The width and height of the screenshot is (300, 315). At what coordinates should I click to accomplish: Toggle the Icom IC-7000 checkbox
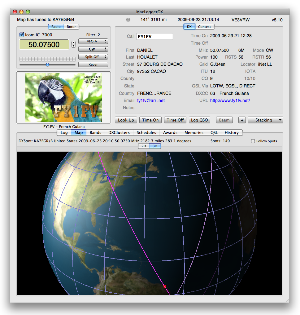tap(22, 35)
